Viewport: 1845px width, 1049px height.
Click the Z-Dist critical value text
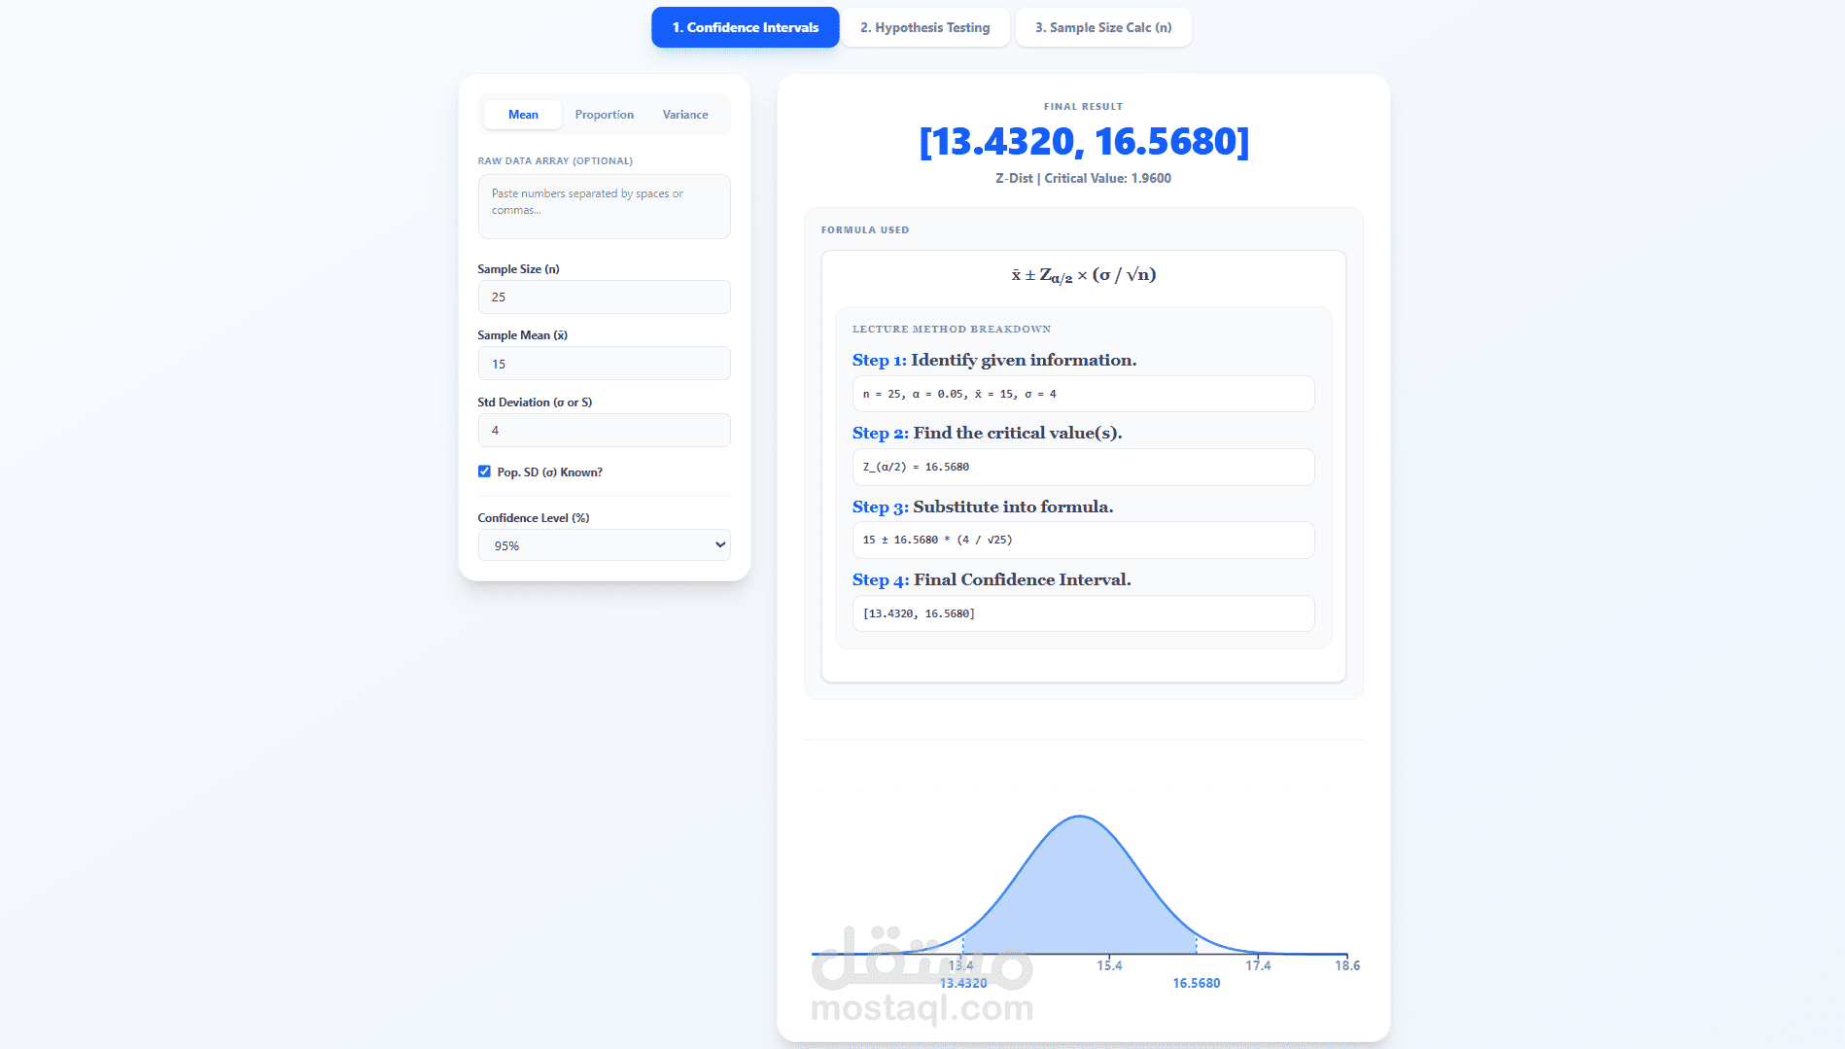(1083, 179)
